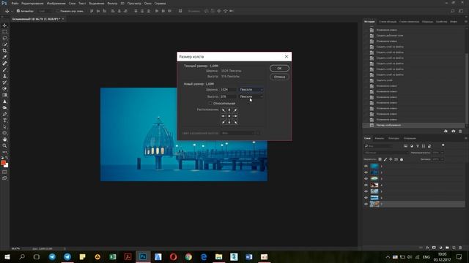The width and height of the screenshot is (469, 263).
Task: Hide layer 7 with its eye icon
Action: tap(366, 204)
